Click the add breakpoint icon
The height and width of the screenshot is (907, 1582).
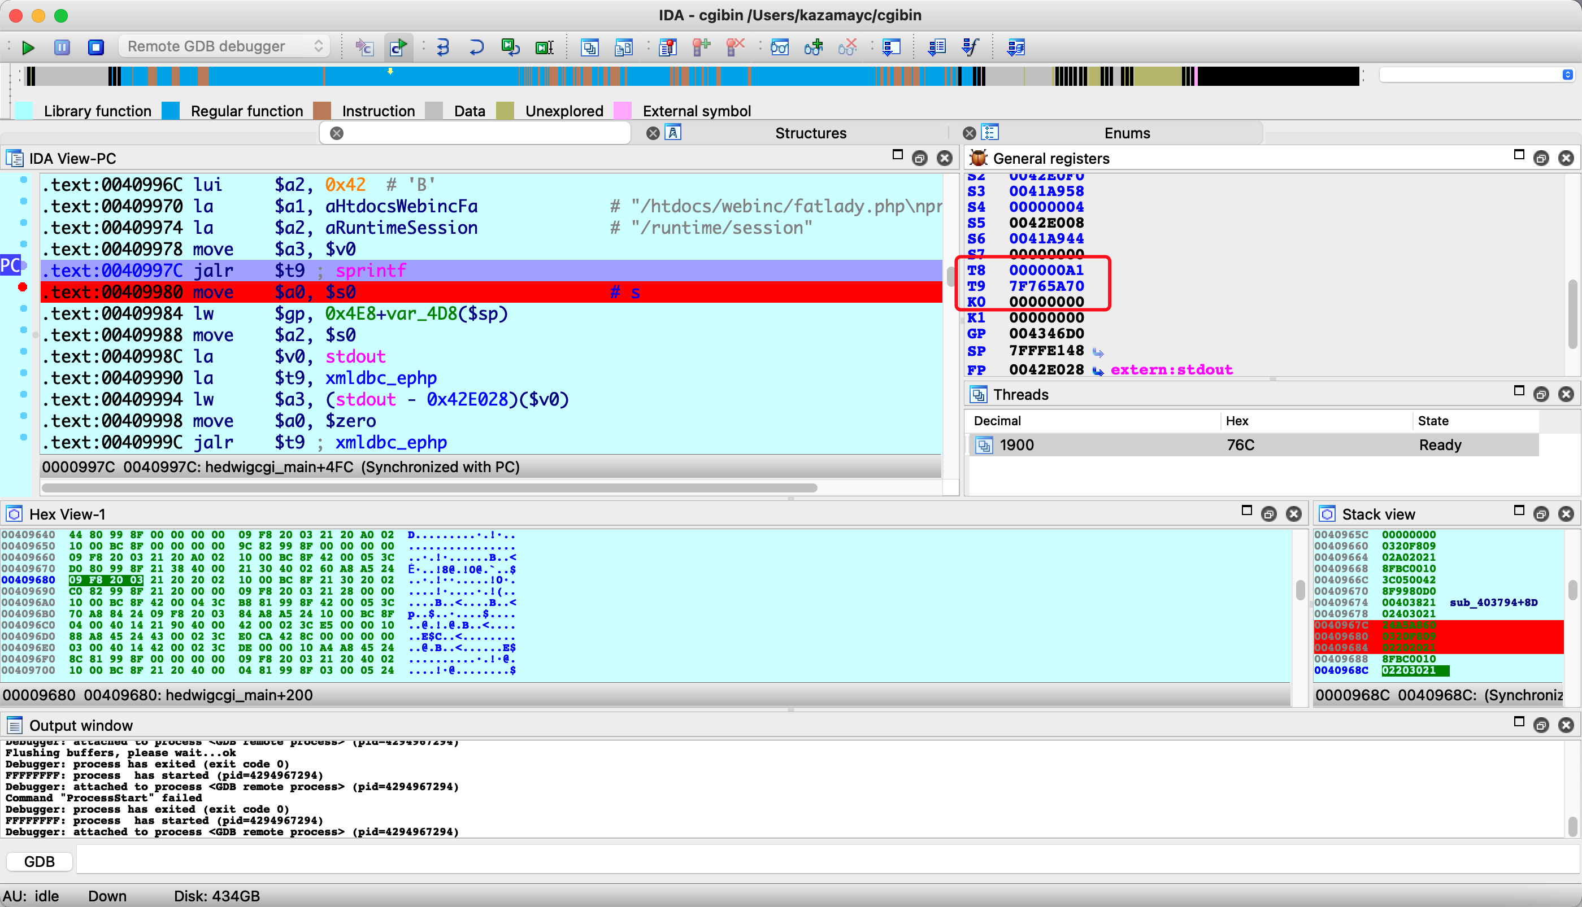click(702, 47)
